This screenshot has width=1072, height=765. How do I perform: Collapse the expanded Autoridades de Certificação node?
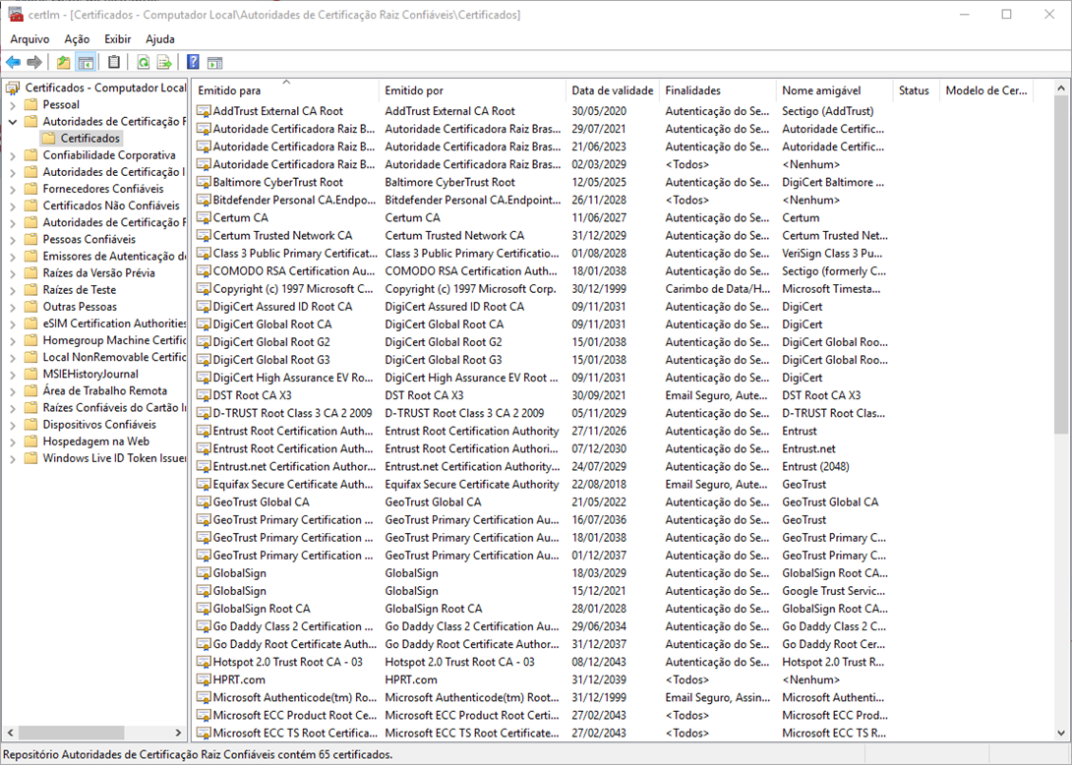(13, 122)
